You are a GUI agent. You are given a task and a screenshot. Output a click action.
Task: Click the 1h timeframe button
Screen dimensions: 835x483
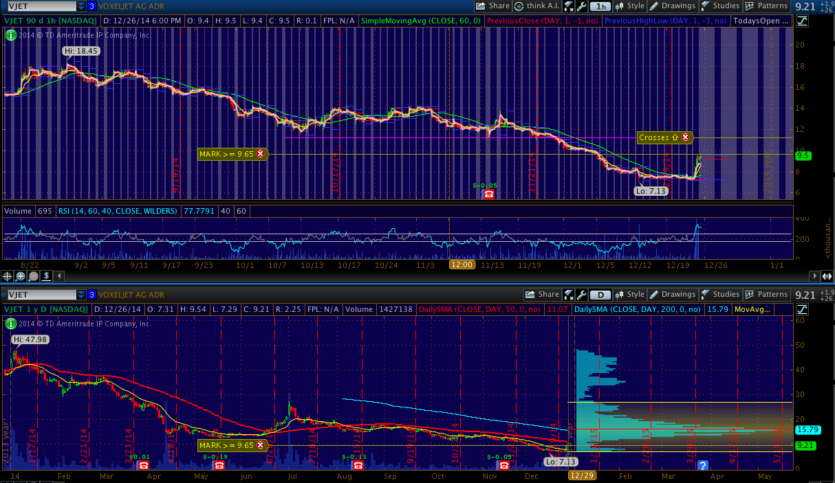(x=602, y=6)
